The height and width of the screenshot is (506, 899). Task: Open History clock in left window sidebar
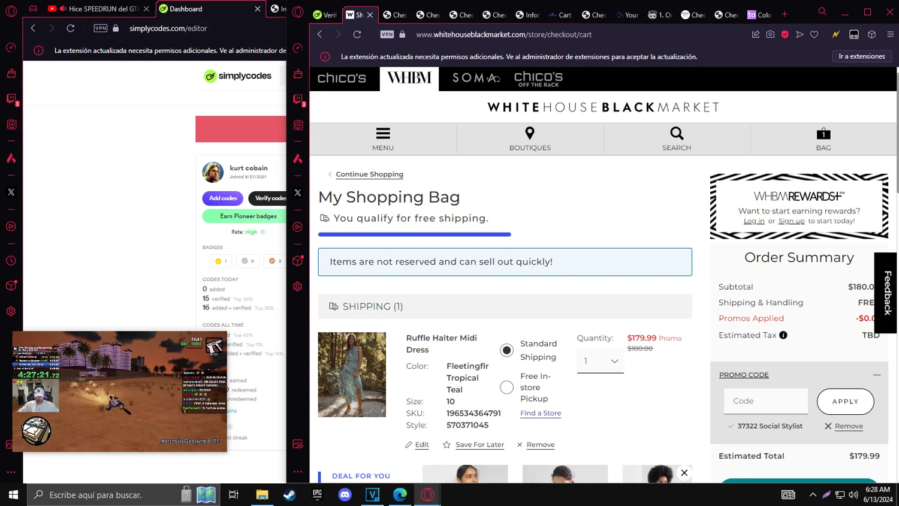point(11,261)
